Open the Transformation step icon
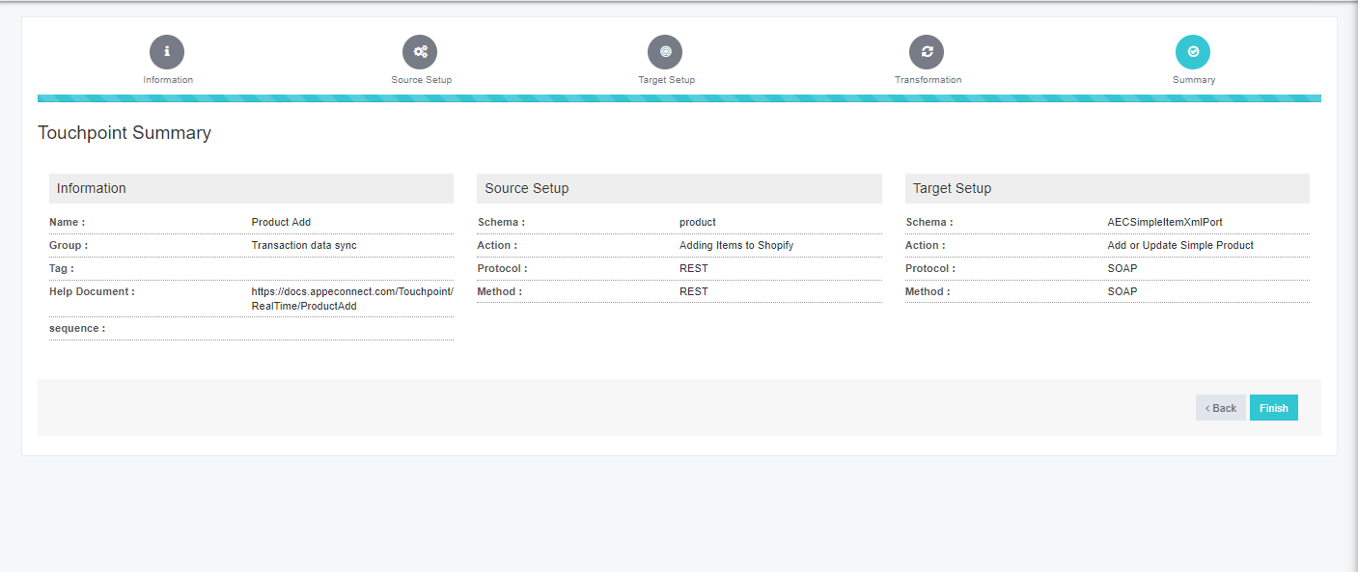This screenshot has width=1358, height=572. click(x=928, y=51)
